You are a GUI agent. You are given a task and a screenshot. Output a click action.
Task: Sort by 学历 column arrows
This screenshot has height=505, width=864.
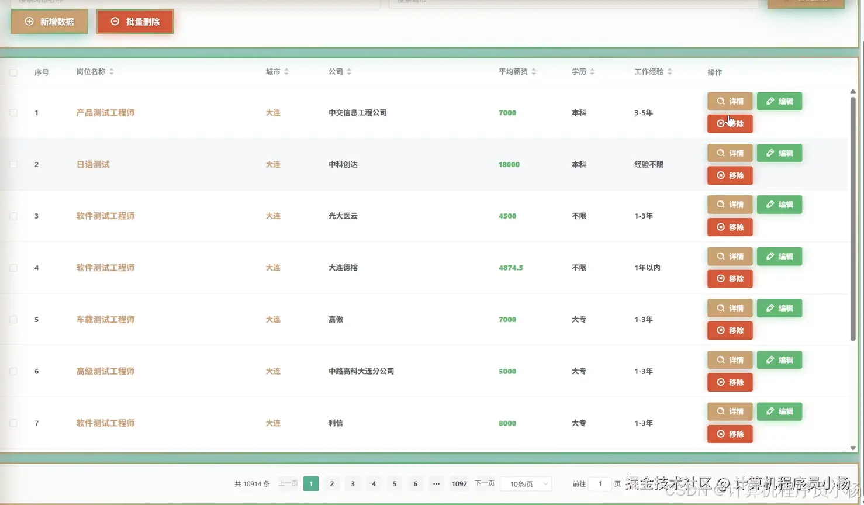(x=592, y=72)
